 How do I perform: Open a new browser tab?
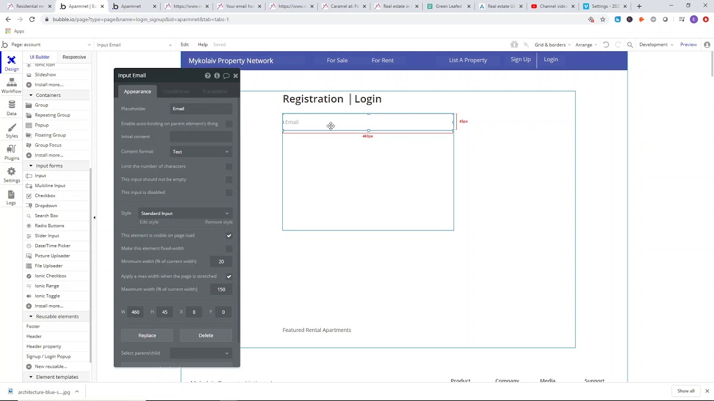pyautogui.click(x=639, y=6)
